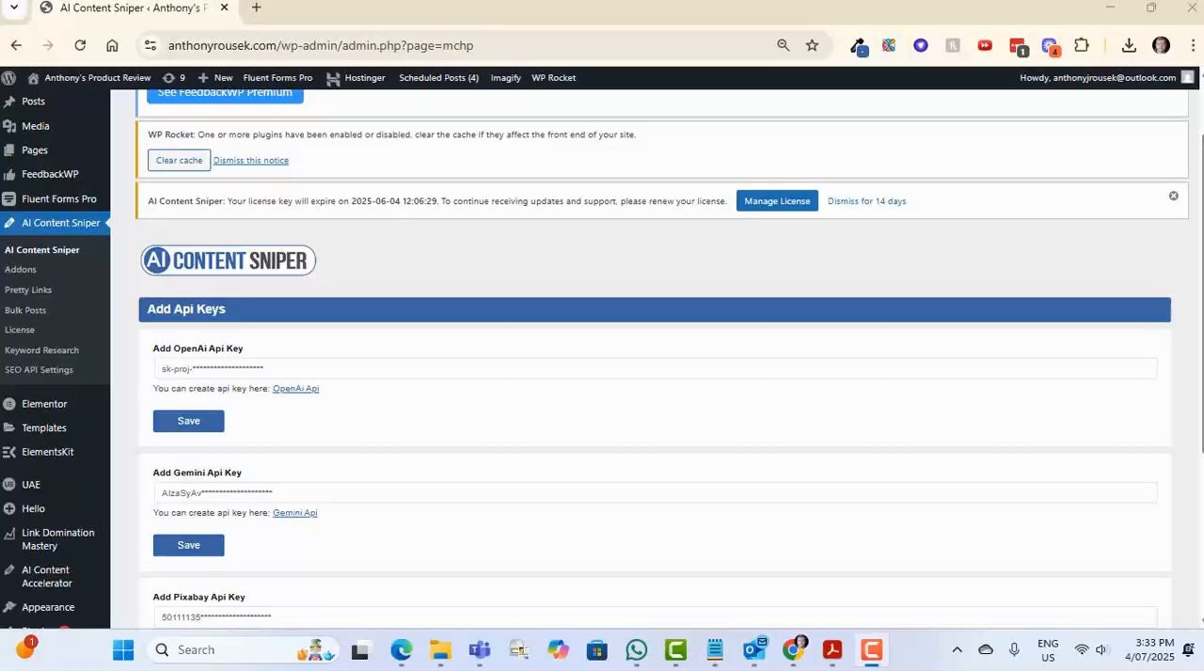1204x671 pixels.
Task: Bookmark this page with the star icon
Action: pos(812,45)
